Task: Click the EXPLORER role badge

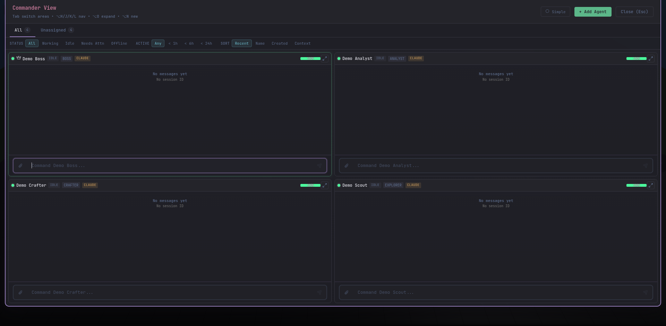Action: (393, 185)
